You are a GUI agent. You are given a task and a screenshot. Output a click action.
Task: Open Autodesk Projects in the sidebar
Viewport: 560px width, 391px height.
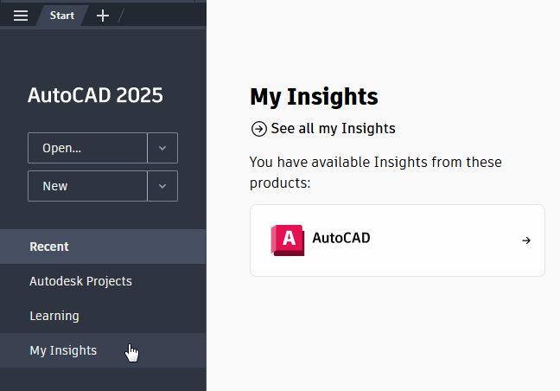[x=80, y=281]
